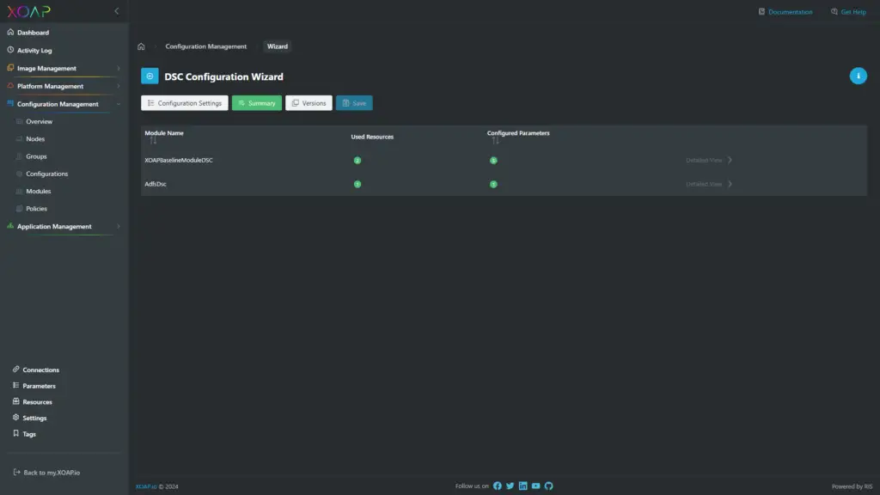The image size is (880, 495).
Task: Click AdfsDsc used resources badge
Action: coord(357,184)
